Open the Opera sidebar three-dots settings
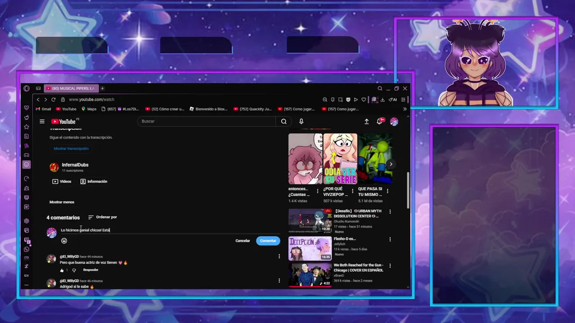This screenshot has height=323, width=575. [x=27, y=285]
